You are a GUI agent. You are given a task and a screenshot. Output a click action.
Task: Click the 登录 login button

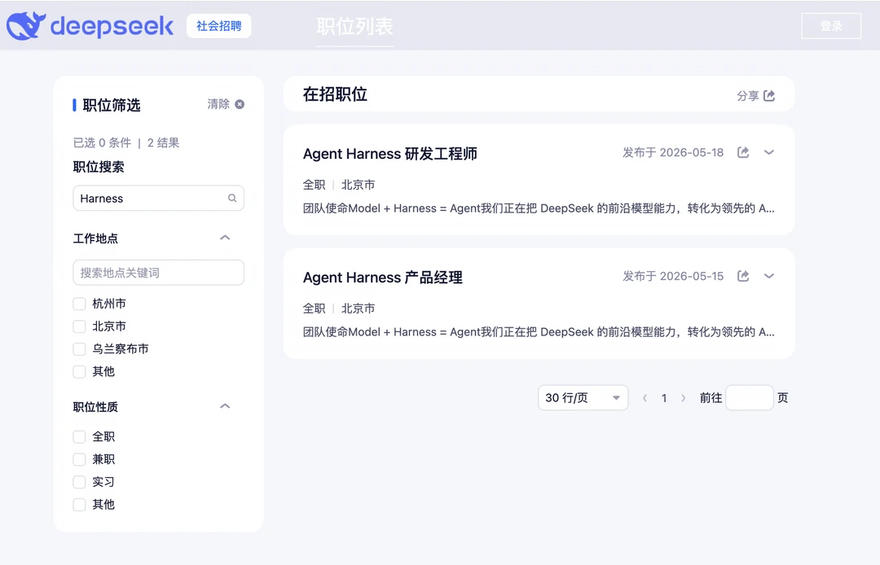click(831, 26)
